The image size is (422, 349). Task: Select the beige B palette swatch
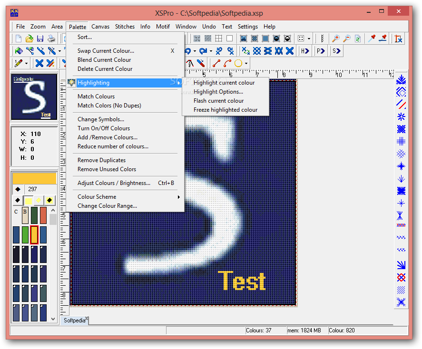tap(25, 215)
